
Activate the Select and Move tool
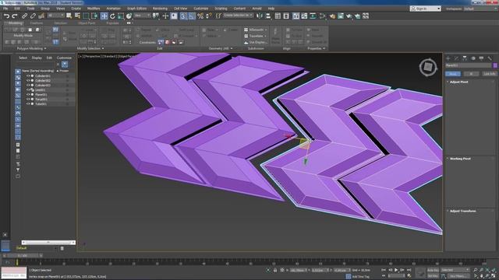104,16
